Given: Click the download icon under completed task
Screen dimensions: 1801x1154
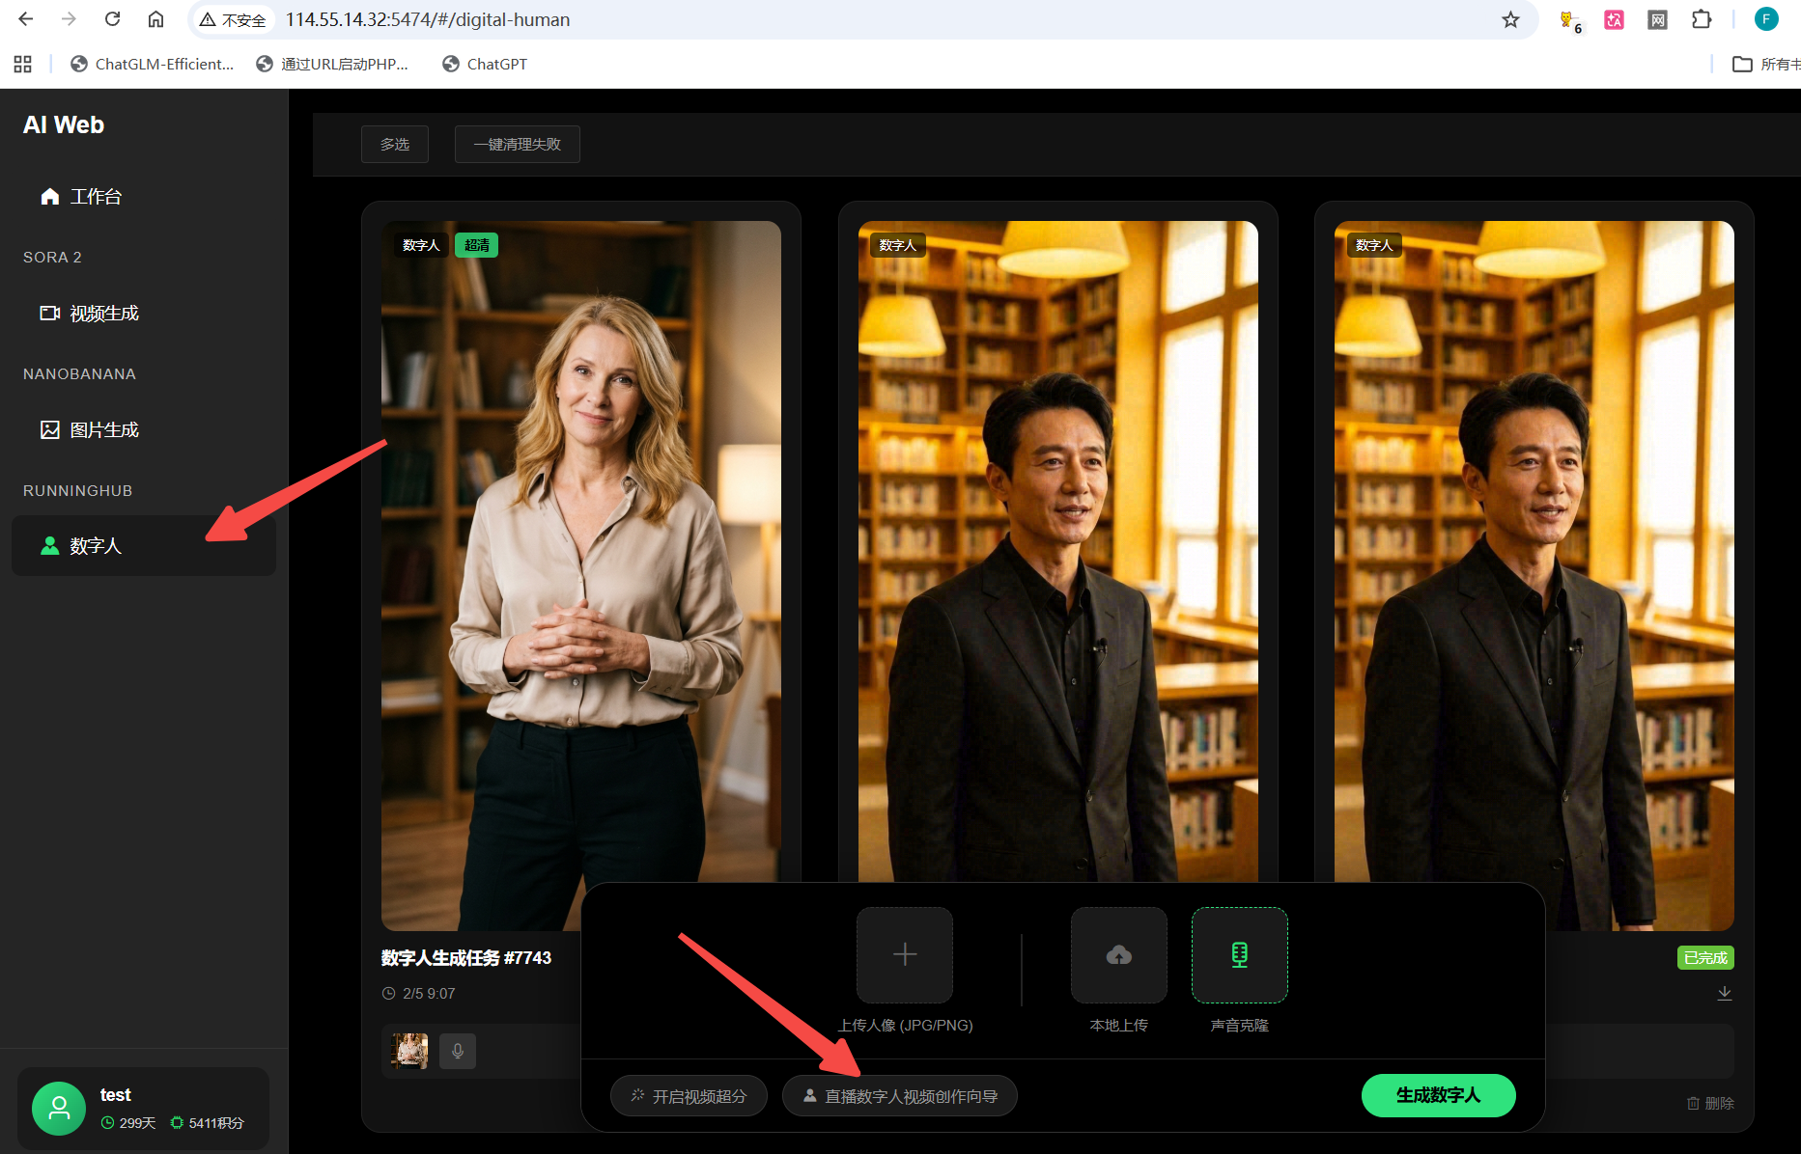Looking at the screenshot, I should (x=1724, y=993).
